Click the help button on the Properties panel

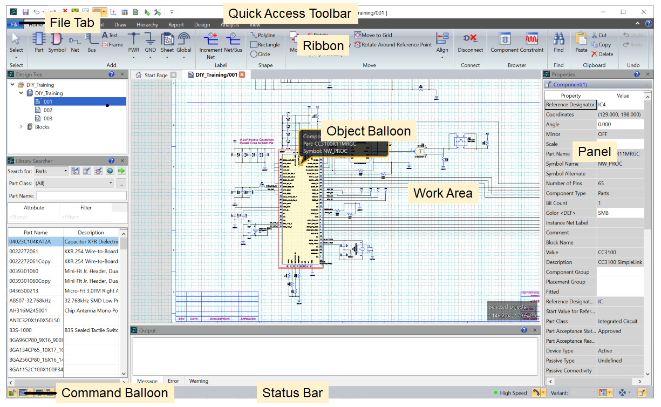[638, 74]
